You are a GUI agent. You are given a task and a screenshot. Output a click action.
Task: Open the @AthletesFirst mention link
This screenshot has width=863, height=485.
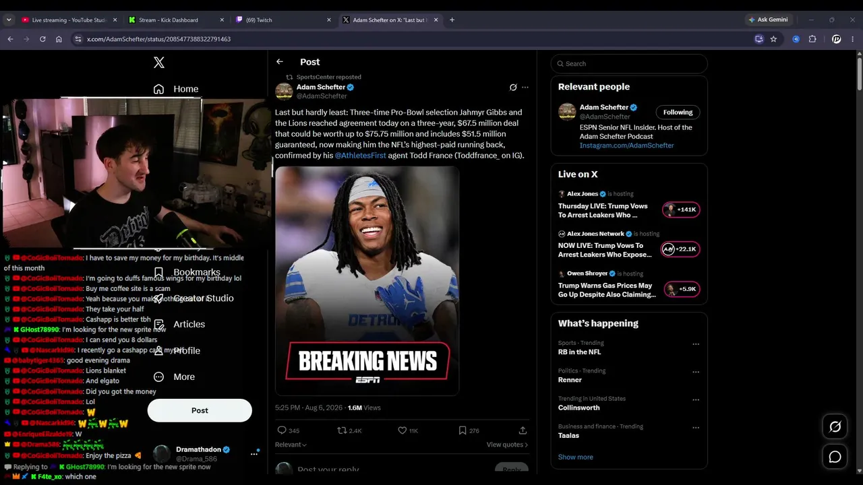[361, 156]
